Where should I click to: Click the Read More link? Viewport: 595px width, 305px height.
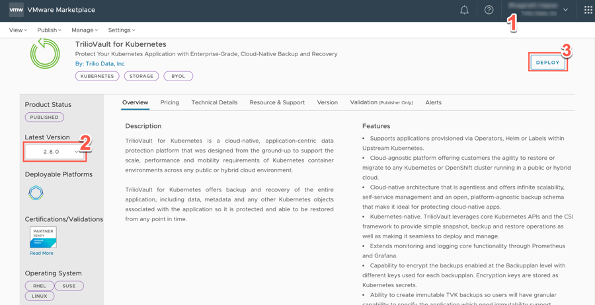pyautogui.click(x=41, y=254)
